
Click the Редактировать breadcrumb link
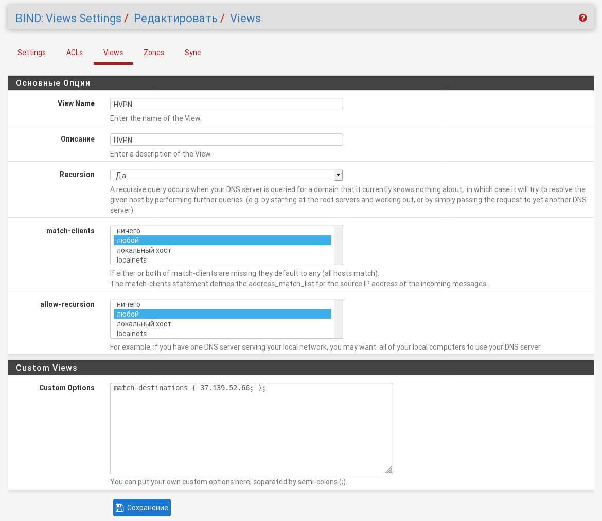175,19
